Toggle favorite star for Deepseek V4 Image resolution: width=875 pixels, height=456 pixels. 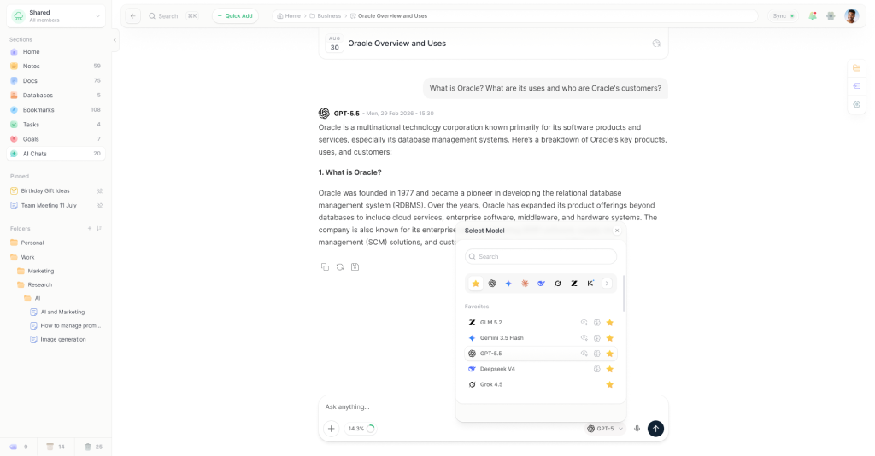click(610, 369)
